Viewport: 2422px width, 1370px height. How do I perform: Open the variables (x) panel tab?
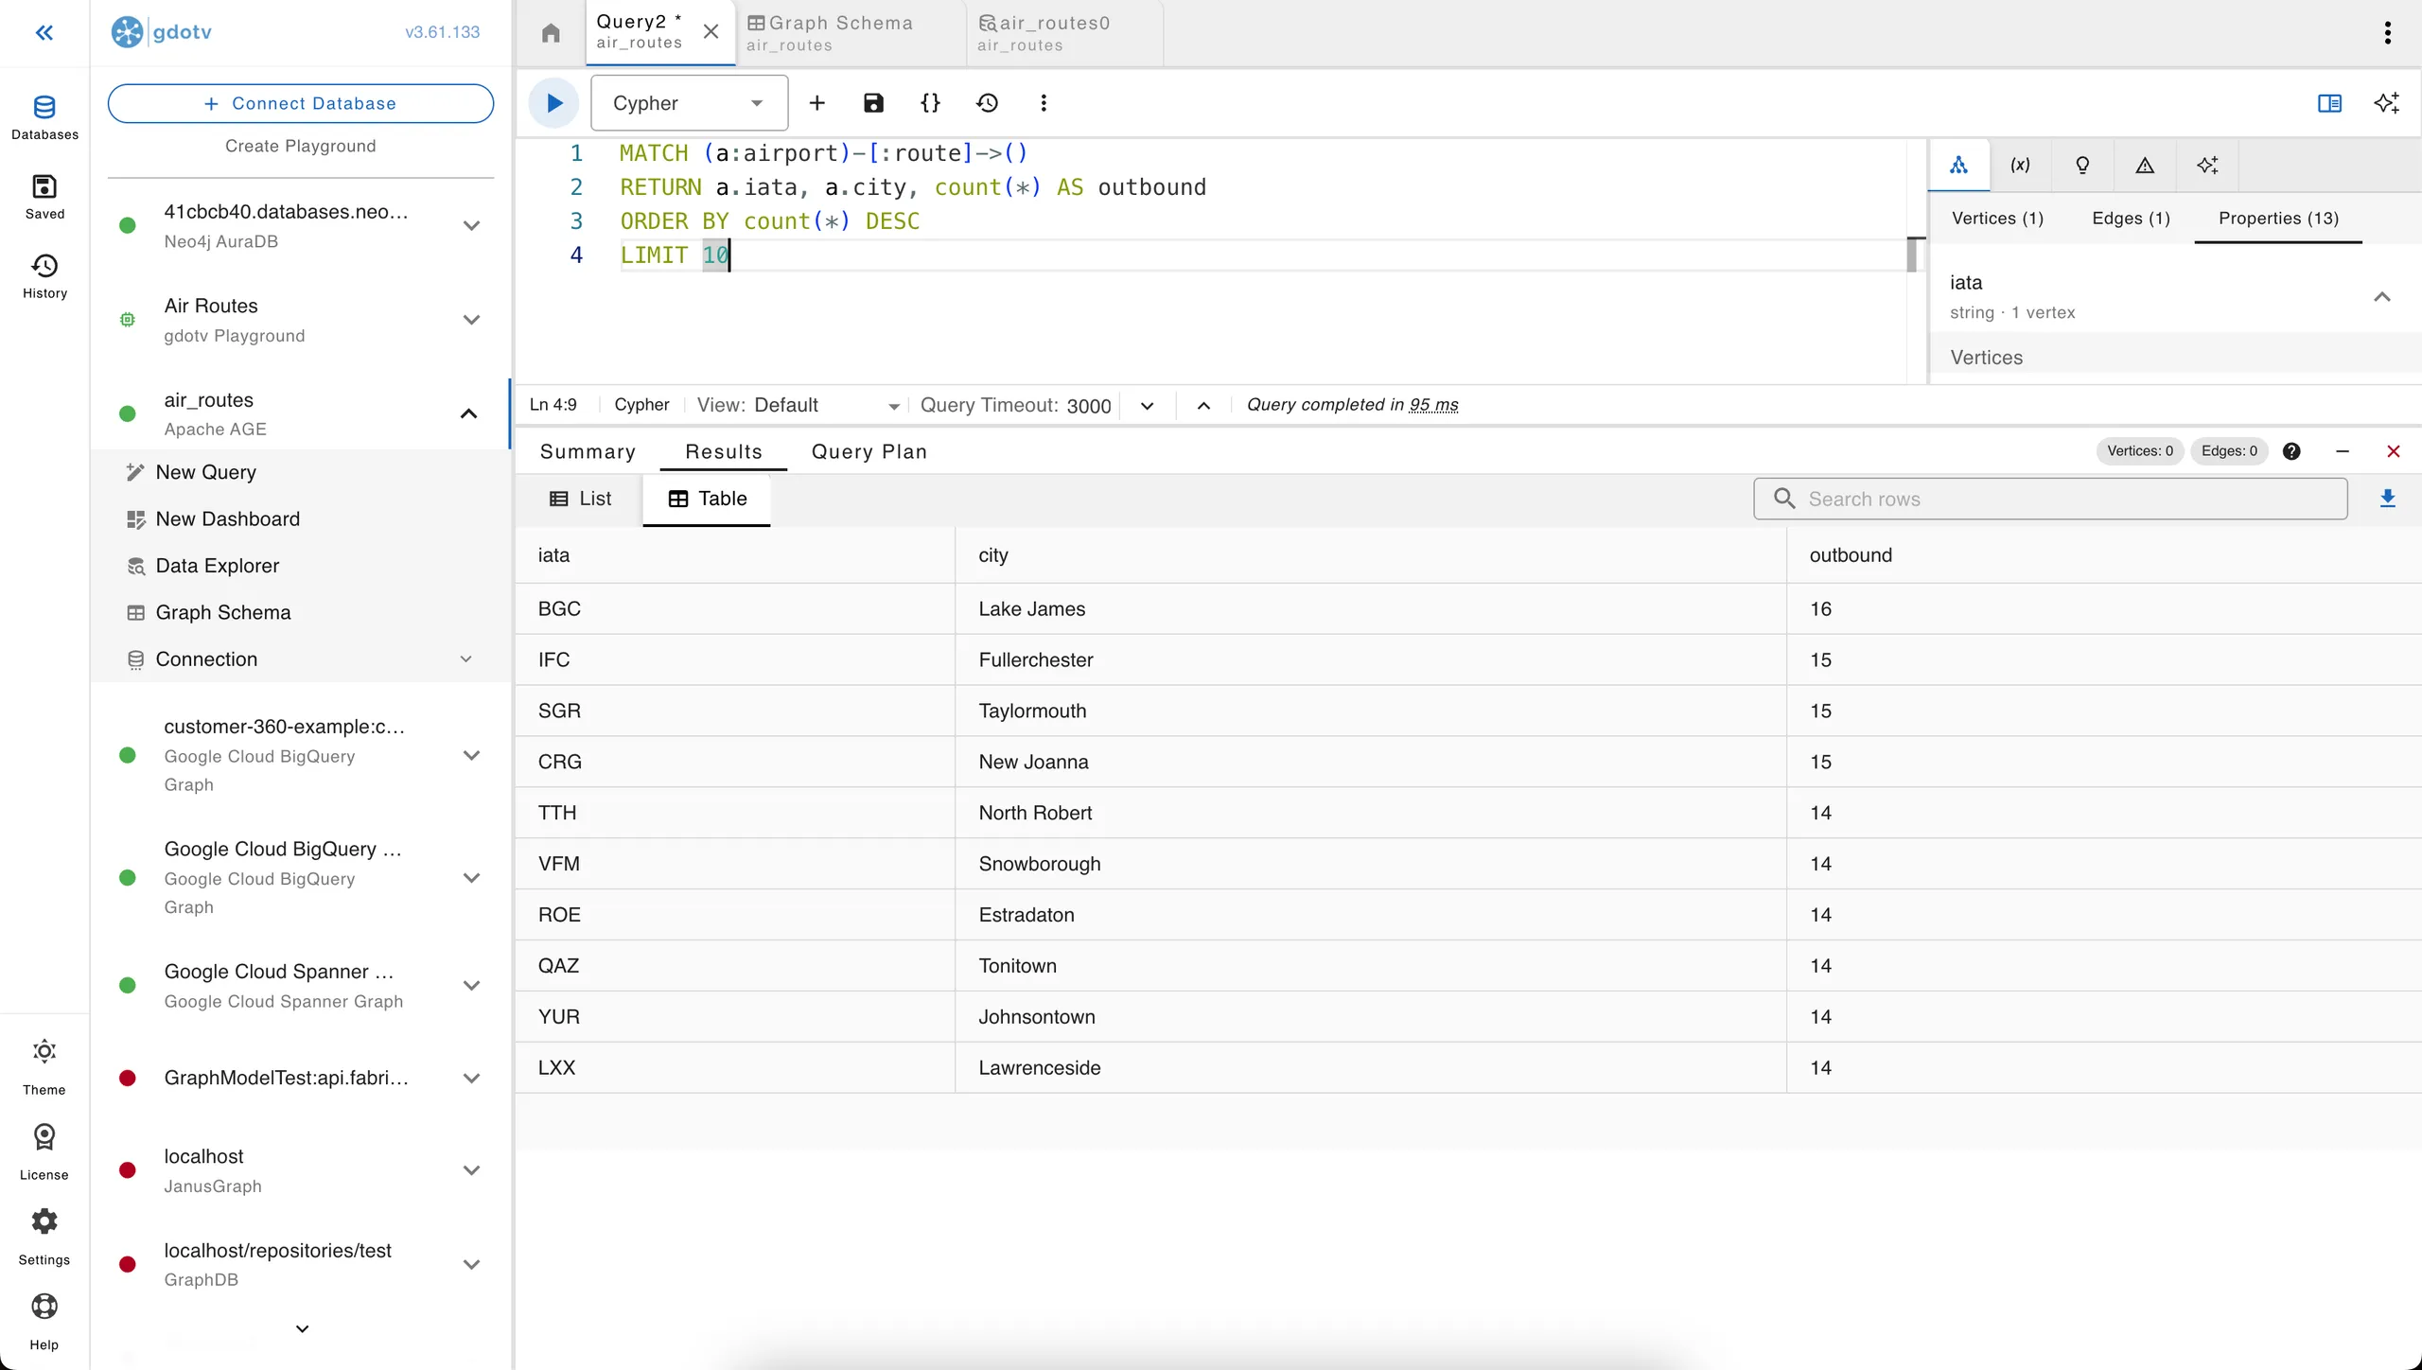(x=2020, y=166)
